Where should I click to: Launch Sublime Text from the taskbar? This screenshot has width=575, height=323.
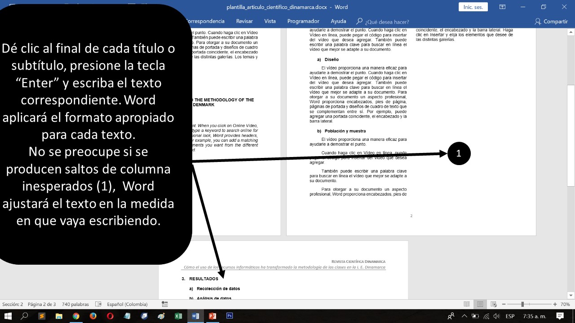42,316
